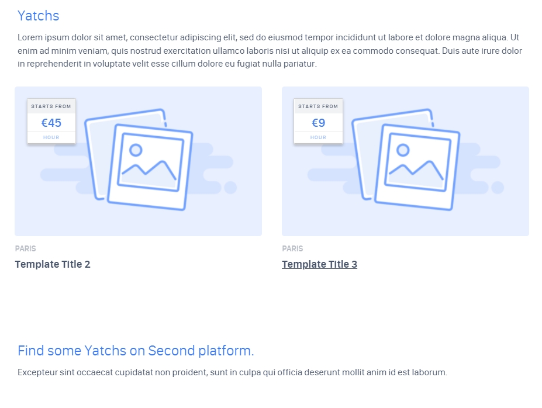
Task: Select the €45 price badge
Action: point(51,121)
